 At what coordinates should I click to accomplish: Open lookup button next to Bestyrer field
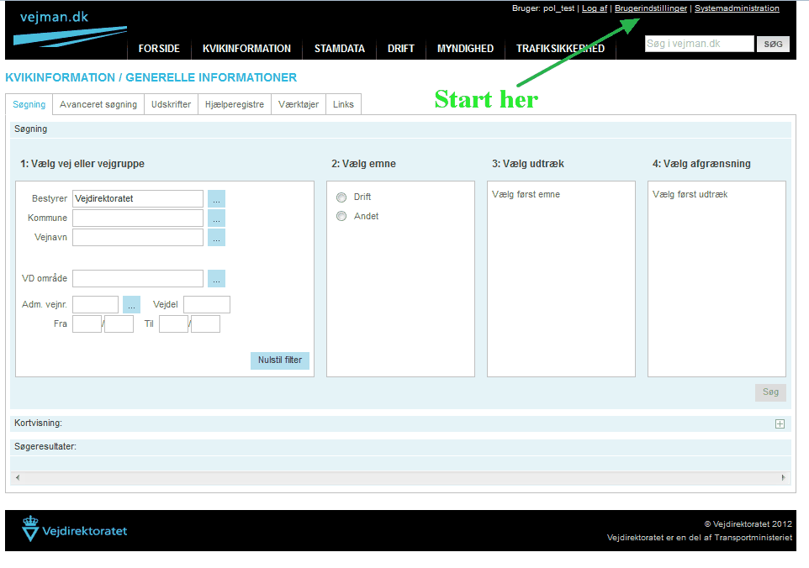pyautogui.click(x=216, y=199)
